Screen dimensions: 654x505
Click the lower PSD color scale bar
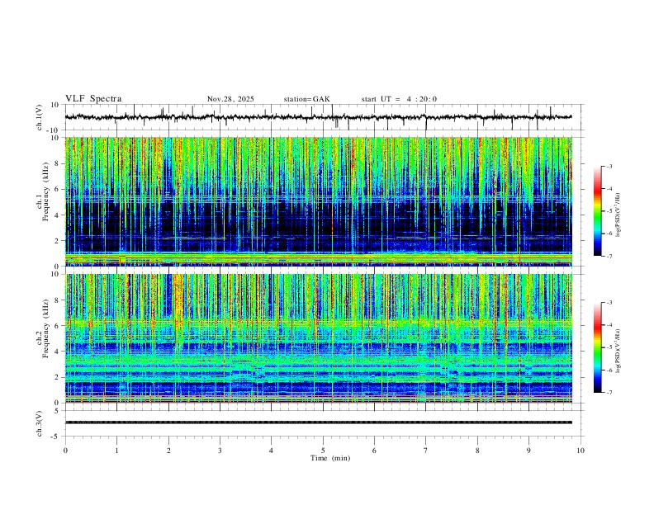[597, 347]
